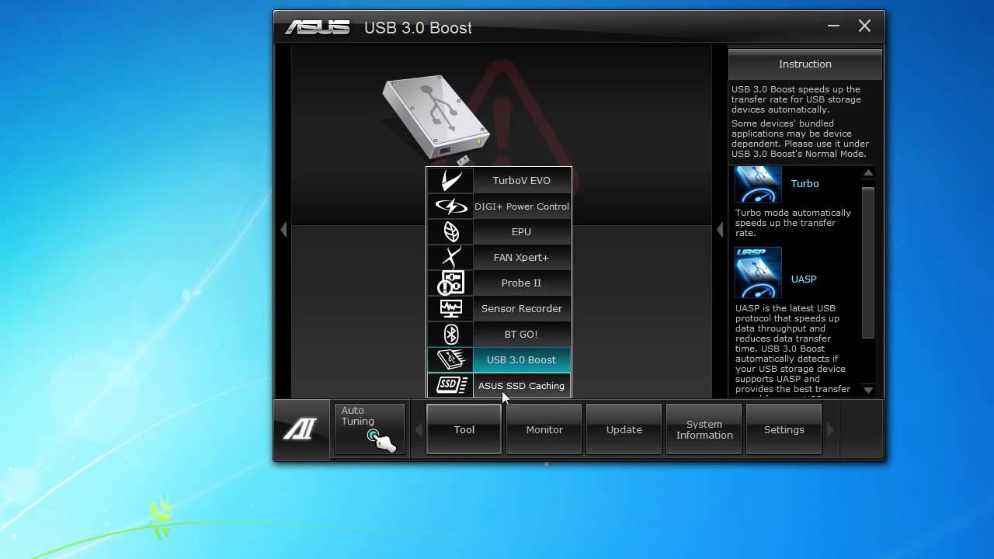This screenshot has height=559, width=994.
Task: Click the Update button
Action: (x=624, y=429)
